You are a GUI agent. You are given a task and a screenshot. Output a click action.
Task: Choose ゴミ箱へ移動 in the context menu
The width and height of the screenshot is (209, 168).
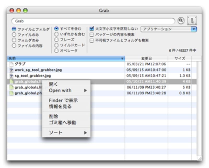(62, 123)
